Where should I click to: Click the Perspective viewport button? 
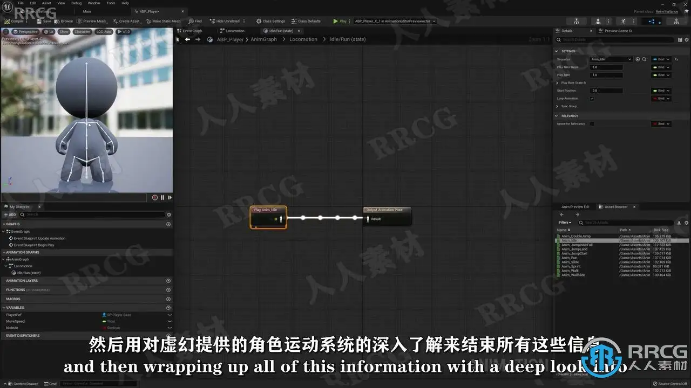click(x=25, y=32)
